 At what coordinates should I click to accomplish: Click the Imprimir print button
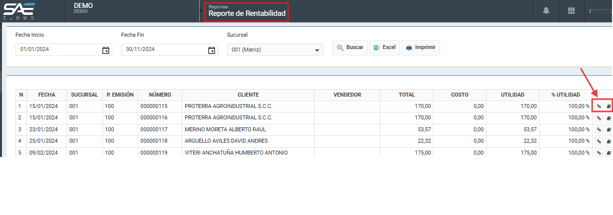420,48
